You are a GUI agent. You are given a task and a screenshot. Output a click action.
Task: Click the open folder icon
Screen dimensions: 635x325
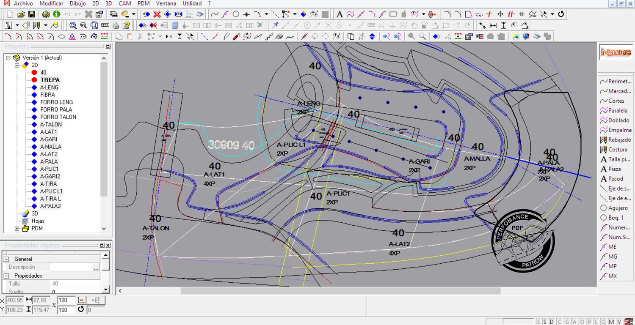21,14
